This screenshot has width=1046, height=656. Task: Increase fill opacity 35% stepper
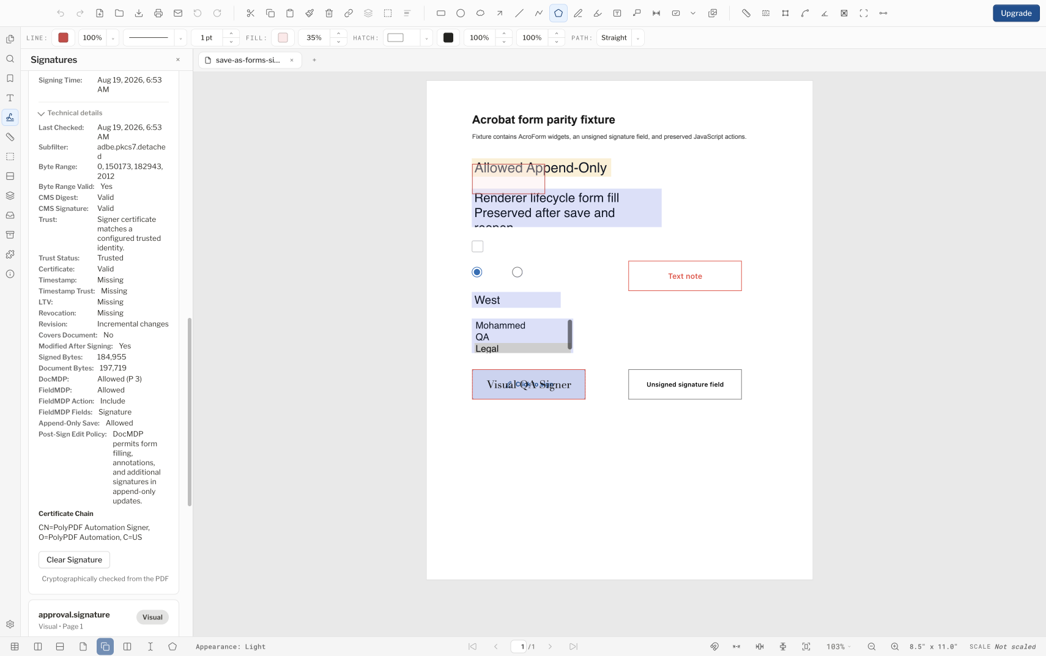pos(338,34)
